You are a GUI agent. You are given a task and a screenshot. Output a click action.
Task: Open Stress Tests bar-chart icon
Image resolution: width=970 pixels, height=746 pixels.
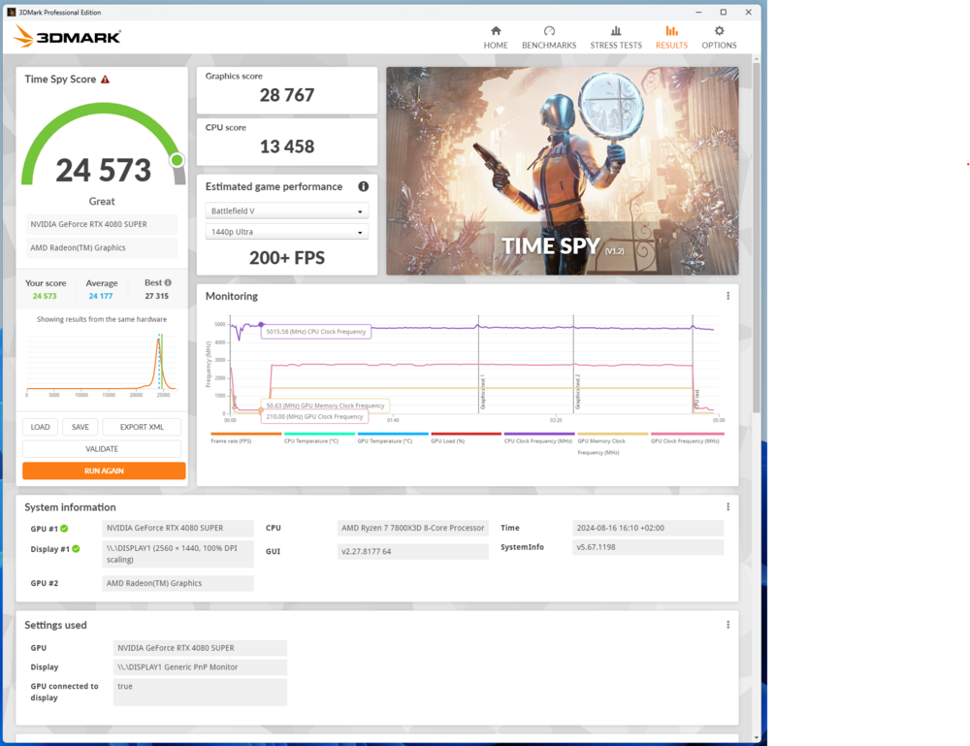616,31
